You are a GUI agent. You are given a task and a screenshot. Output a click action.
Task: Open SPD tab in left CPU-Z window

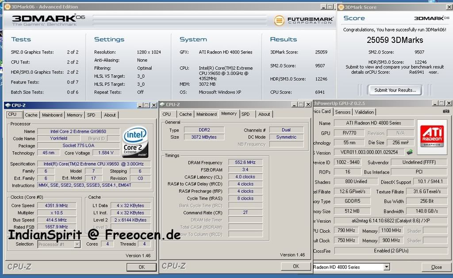pyautogui.click(x=91, y=115)
